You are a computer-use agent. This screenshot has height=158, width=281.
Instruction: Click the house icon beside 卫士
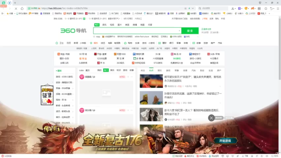[x=57, y=43]
